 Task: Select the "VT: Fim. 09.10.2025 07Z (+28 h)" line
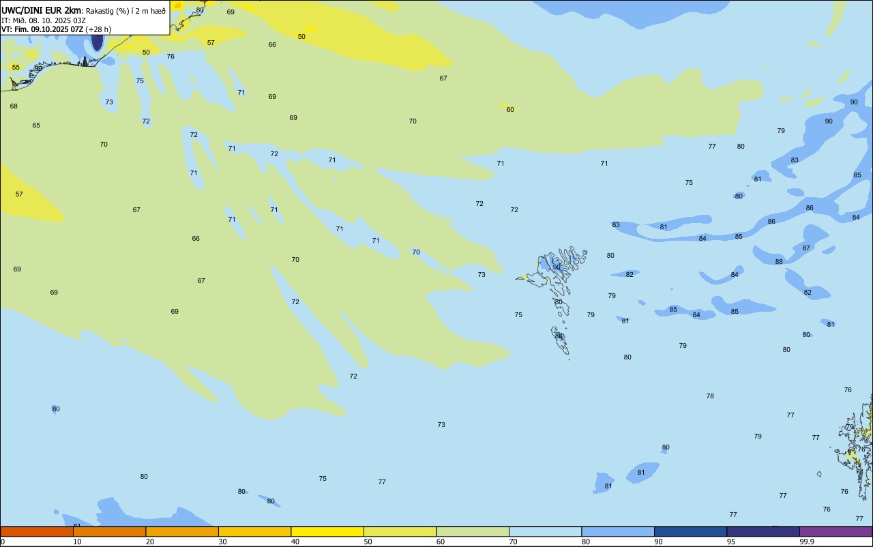click(56, 29)
